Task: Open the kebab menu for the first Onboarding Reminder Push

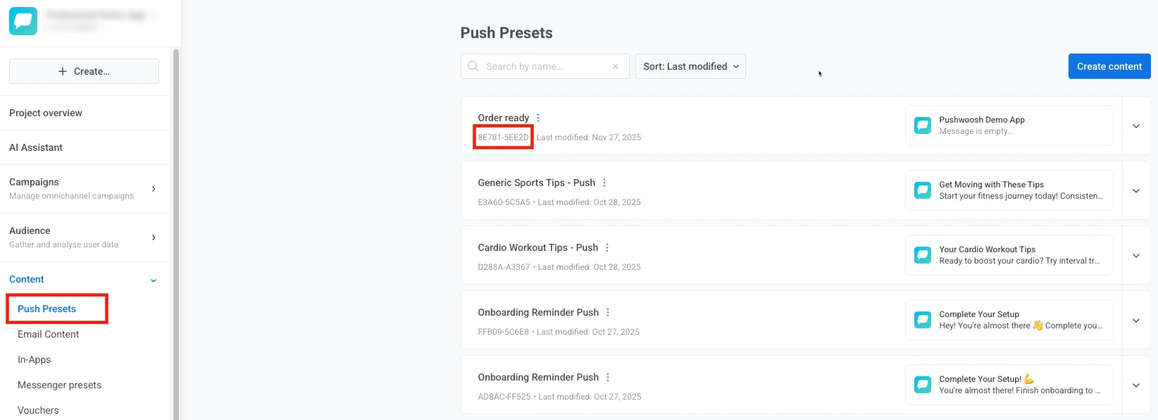Action: tap(607, 312)
